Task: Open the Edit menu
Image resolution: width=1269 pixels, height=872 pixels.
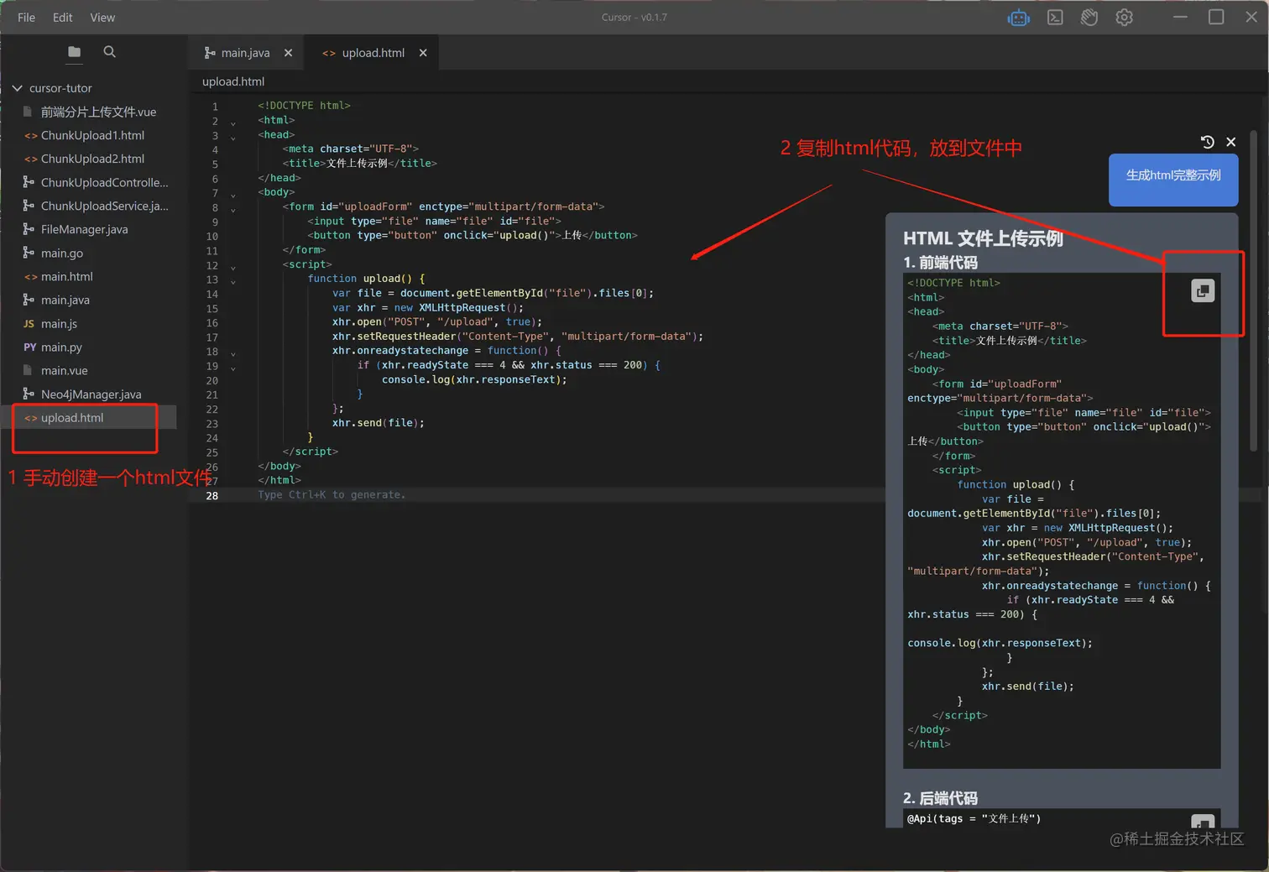Action: [62, 17]
